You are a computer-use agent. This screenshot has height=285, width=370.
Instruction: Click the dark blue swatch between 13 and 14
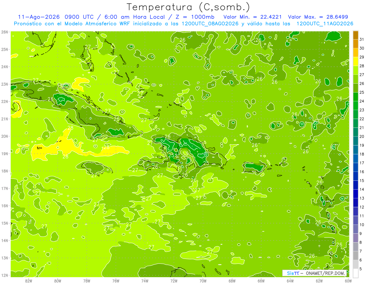(356, 194)
